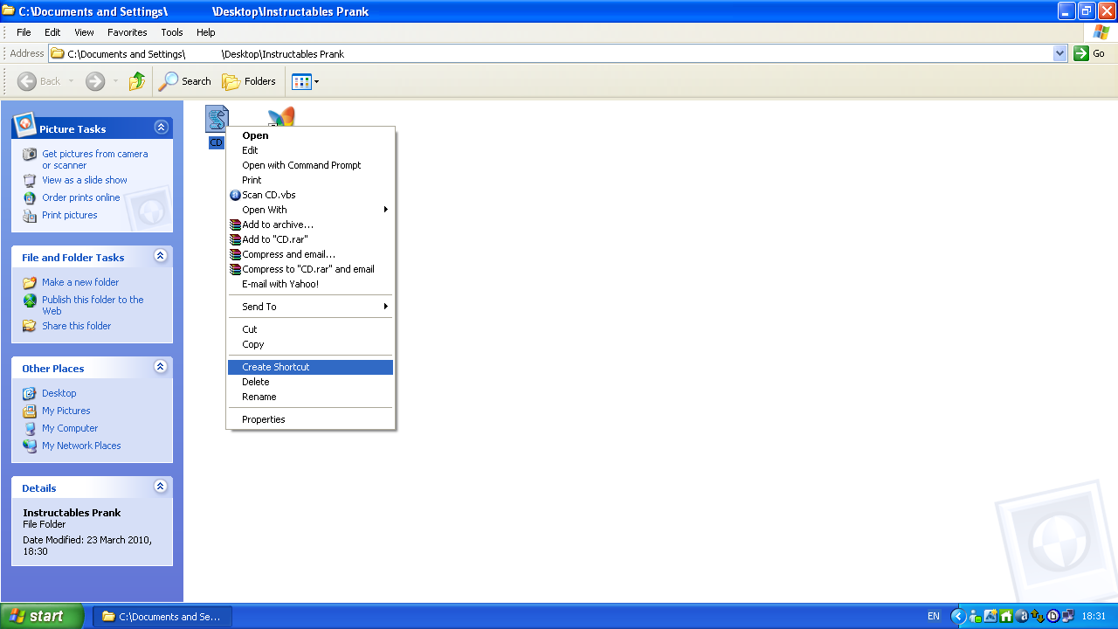Click the yellow Up-folder navigation icon
Image resolution: width=1118 pixels, height=629 pixels.
tap(137, 81)
